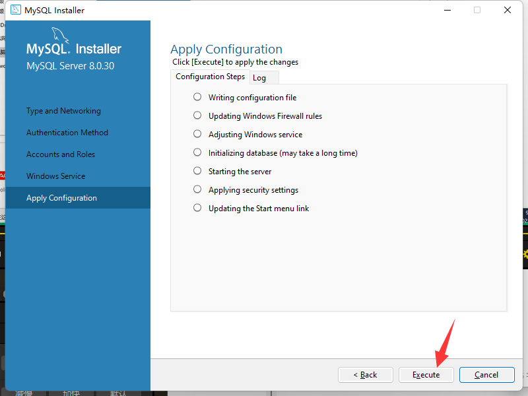Click the 'Applying security settings' text

pos(253,190)
